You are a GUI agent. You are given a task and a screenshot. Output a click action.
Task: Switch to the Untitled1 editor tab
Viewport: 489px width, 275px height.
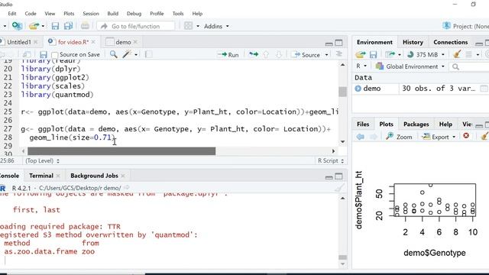(18, 42)
